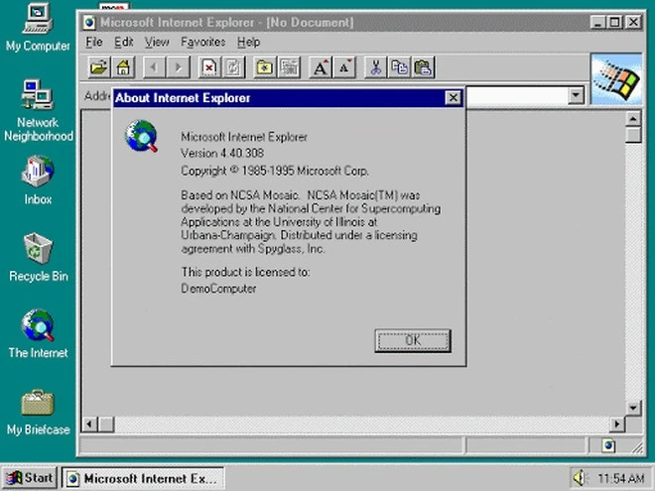Go to the Home page icon
The height and width of the screenshot is (491, 655).
[123, 67]
